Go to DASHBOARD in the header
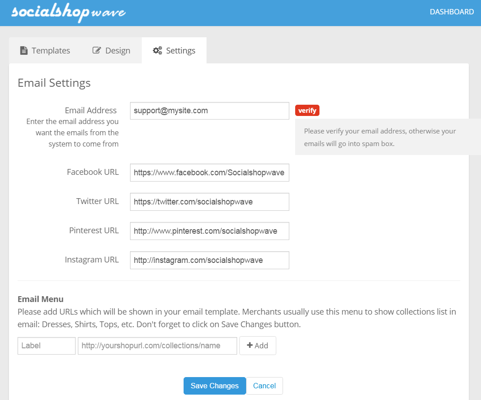Viewport: 481px width, 400px height. tap(452, 12)
